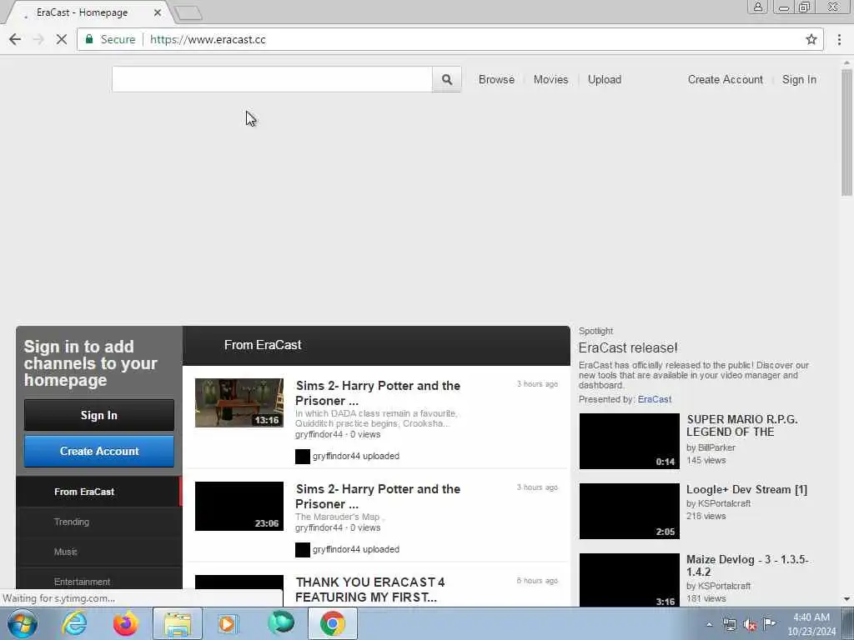
Task: Switch to Chrome in the taskbar
Action: pyautogui.click(x=333, y=623)
